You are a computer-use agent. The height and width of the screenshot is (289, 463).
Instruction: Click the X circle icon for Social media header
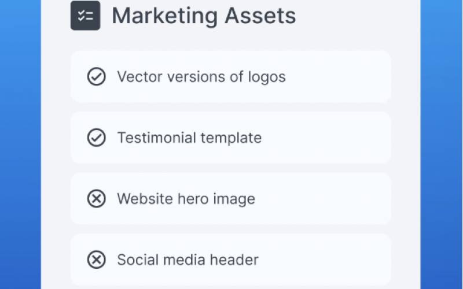(x=97, y=260)
